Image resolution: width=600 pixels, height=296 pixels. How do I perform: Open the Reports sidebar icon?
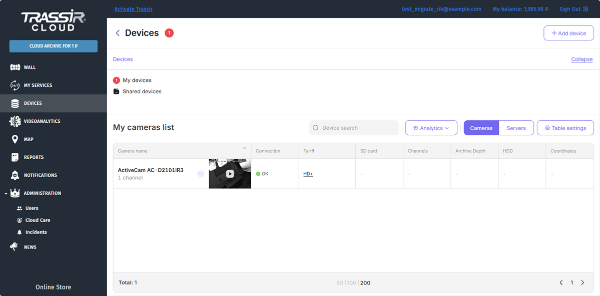point(15,157)
